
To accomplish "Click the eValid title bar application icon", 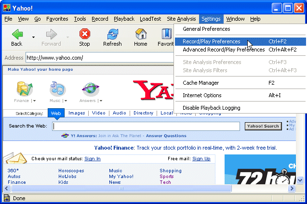I will (x=7, y=8).
